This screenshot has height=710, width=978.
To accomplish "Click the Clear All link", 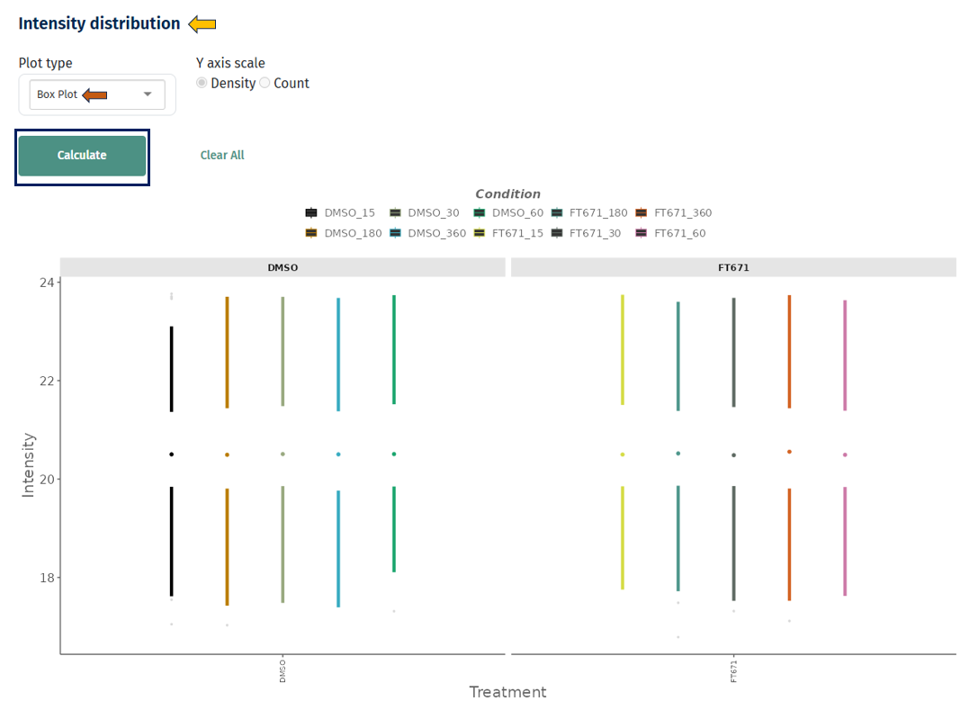I will click(221, 155).
